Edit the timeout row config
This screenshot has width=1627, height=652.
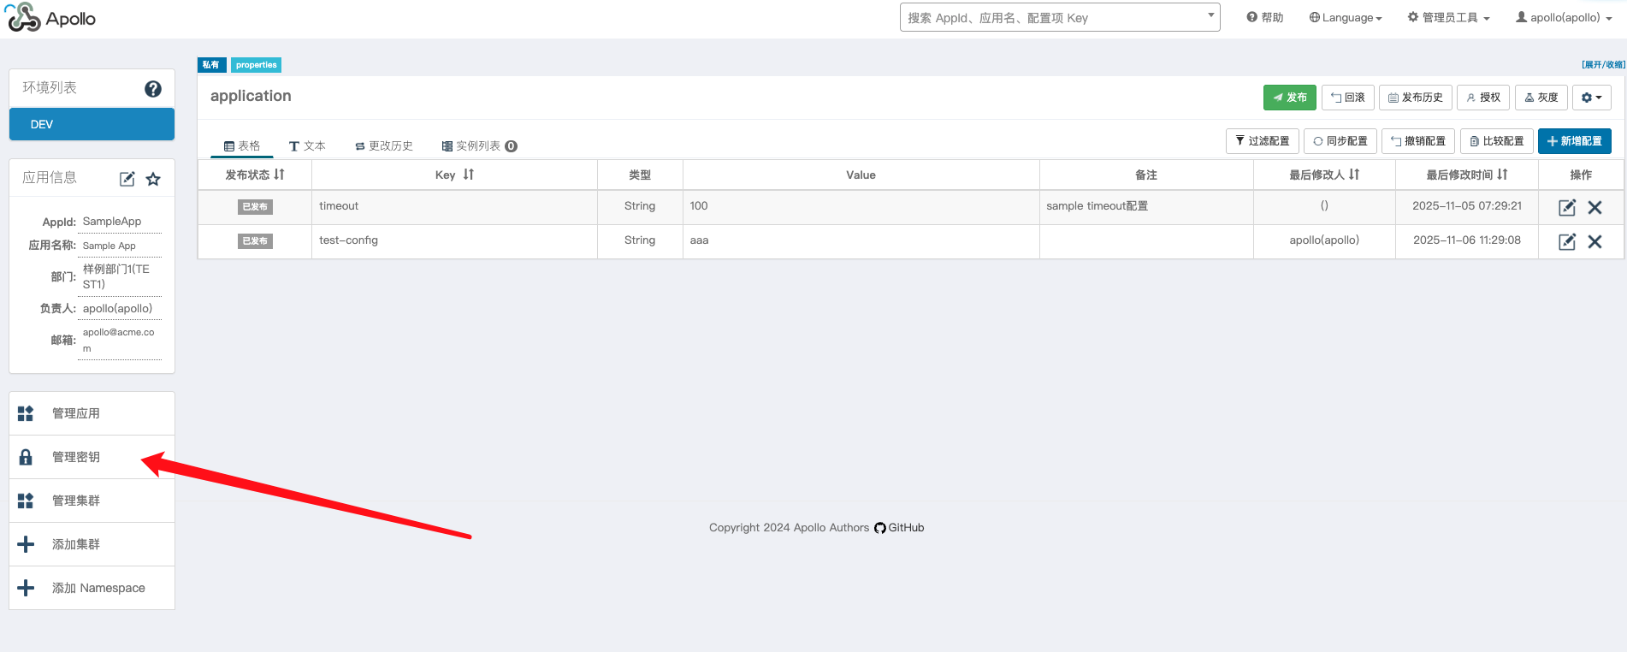(x=1567, y=207)
